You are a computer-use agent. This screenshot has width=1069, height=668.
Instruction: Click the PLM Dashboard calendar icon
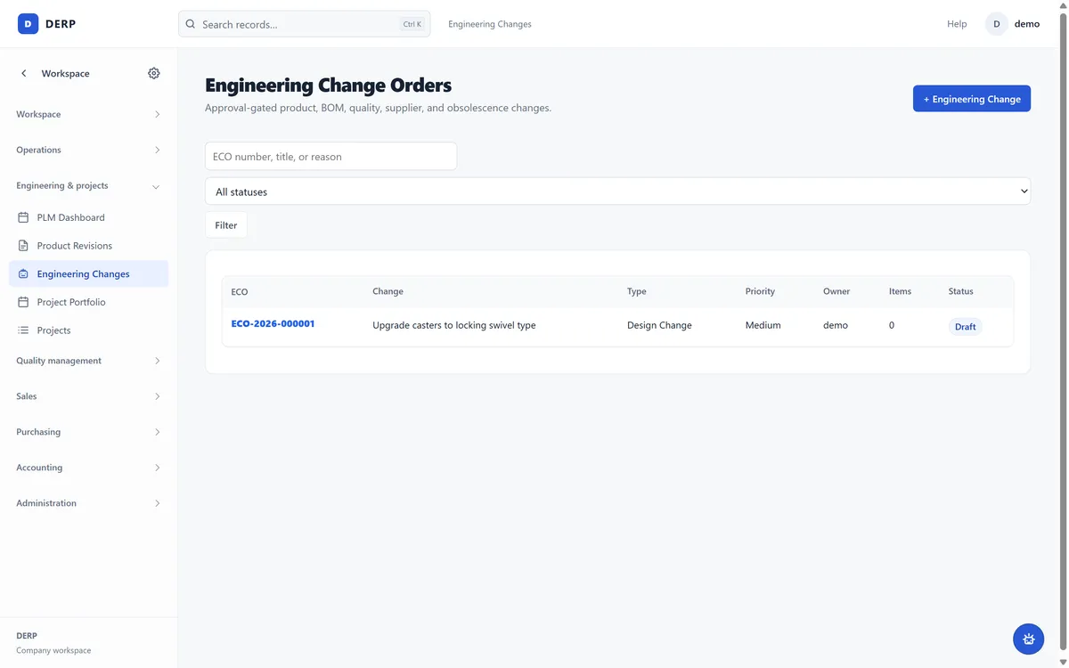tap(23, 217)
